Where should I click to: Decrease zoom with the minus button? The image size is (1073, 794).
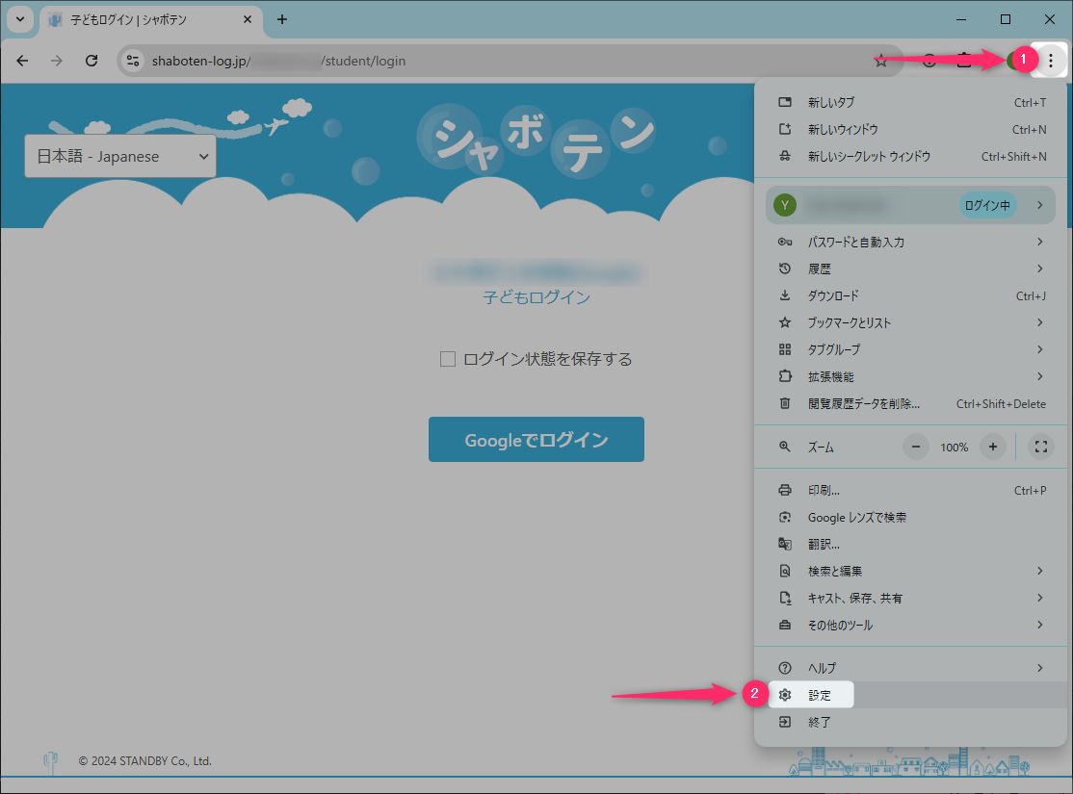point(916,448)
